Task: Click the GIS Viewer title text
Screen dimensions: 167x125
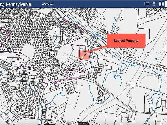Action: tap(48, 4)
